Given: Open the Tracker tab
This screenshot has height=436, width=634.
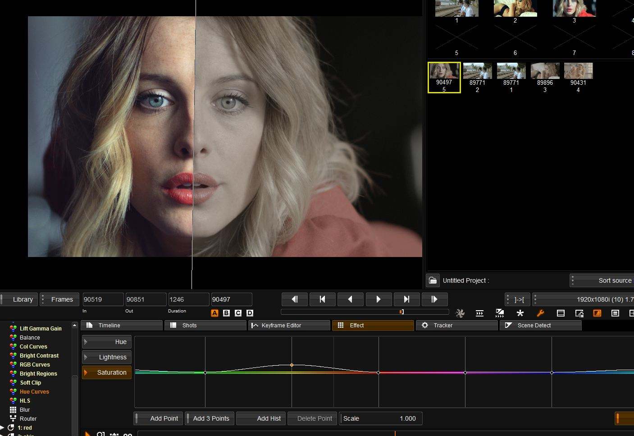Looking at the screenshot, I should coord(457,326).
